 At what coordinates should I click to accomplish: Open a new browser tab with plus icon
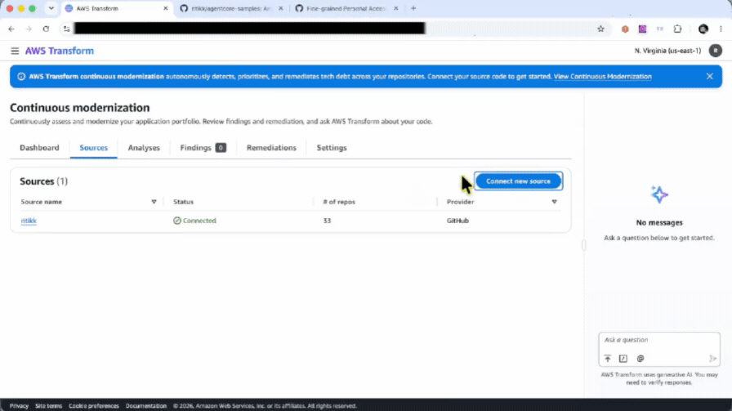[413, 8]
